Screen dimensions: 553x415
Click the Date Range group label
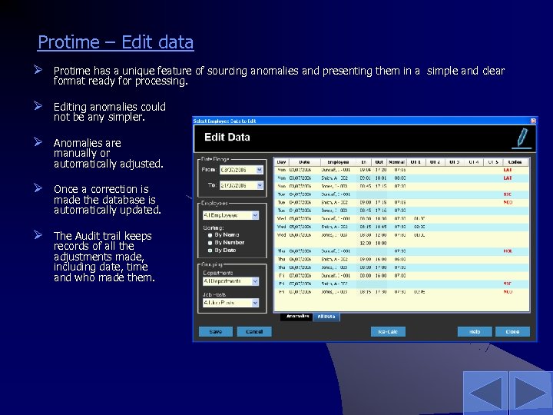[x=215, y=159]
